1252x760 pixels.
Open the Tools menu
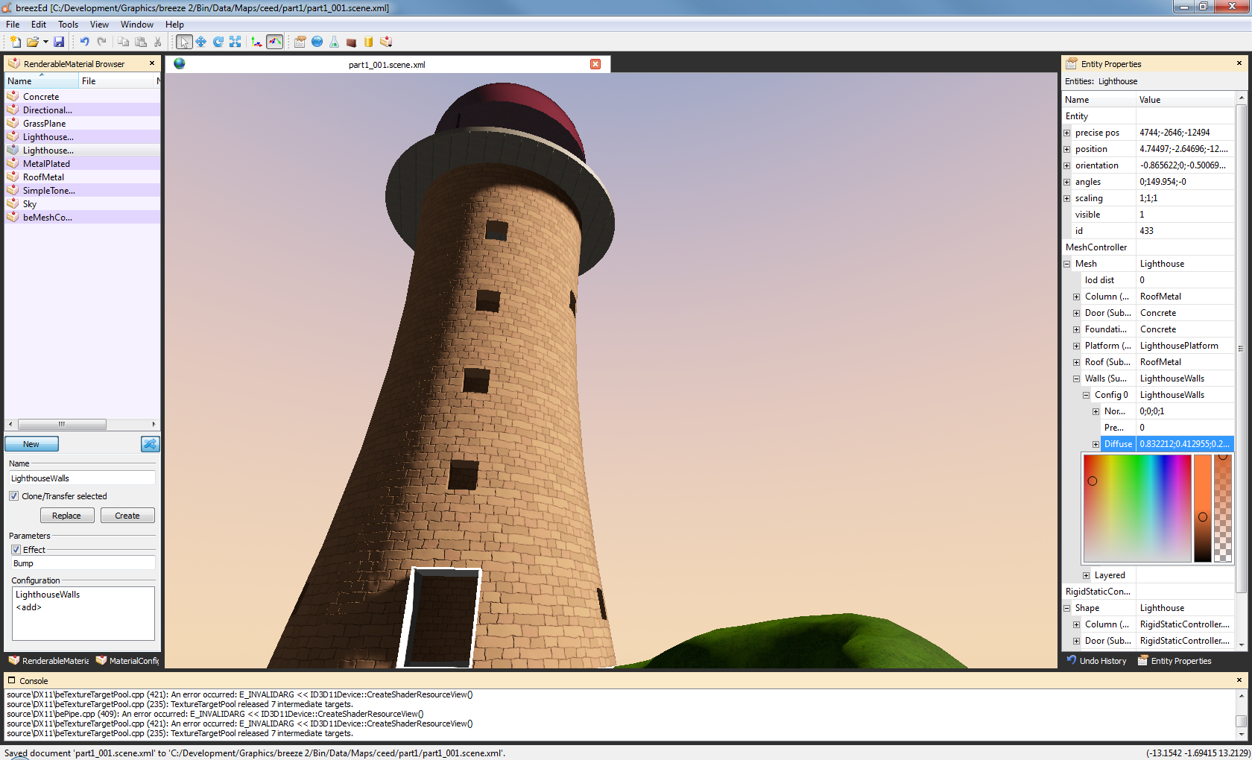coord(68,25)
